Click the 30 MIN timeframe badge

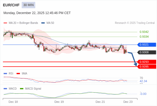point(28,5)
